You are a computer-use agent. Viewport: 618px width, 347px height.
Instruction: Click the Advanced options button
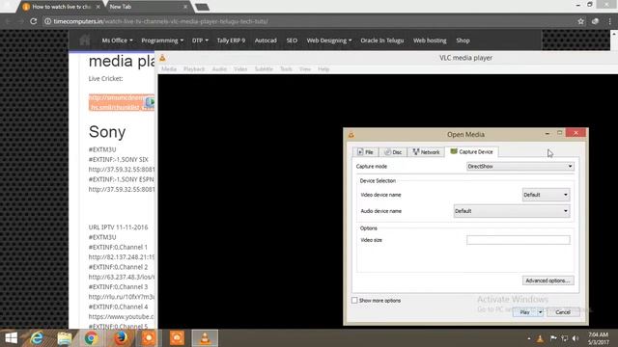tap(548, 280)
